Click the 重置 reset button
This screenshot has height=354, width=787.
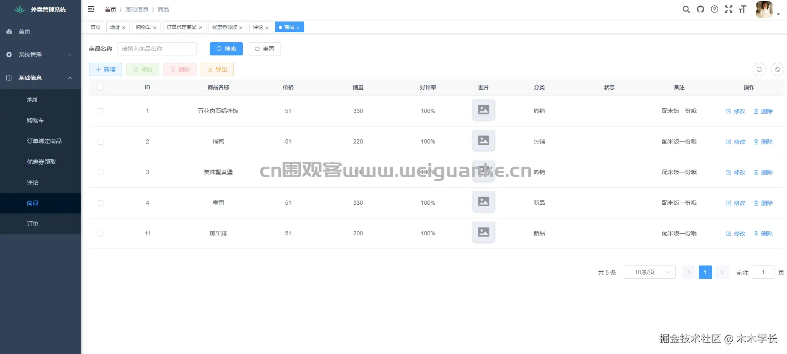[264, 49]
